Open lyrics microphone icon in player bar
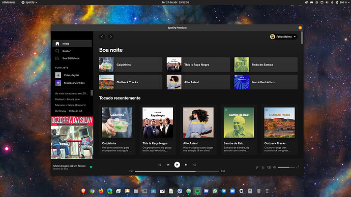 257,167
